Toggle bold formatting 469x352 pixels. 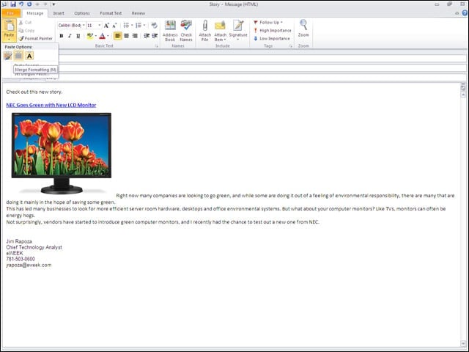62,36
